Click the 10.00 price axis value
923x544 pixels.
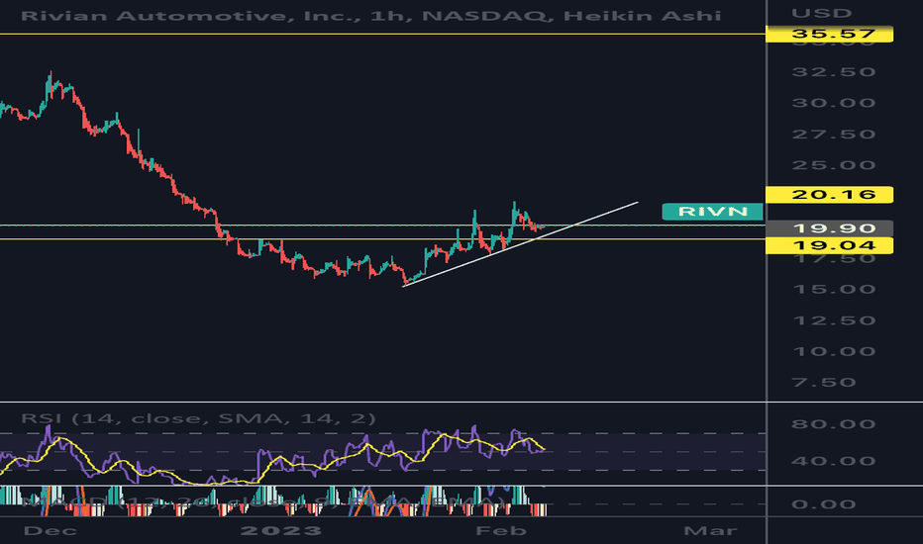(x=834, y=352)
